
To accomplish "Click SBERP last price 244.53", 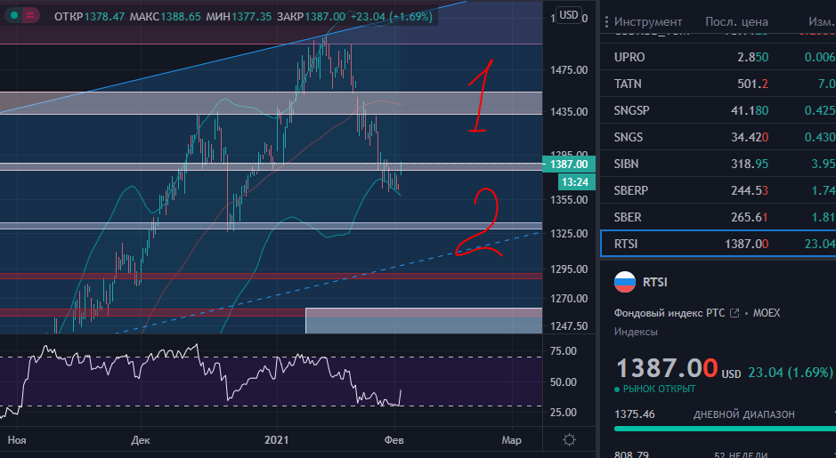I will [x=750, y=190].
